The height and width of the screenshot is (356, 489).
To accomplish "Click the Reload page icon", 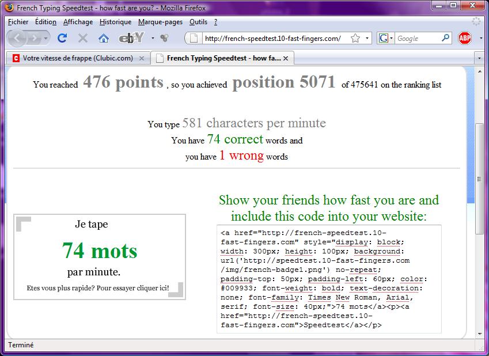I will coord(62,39).
